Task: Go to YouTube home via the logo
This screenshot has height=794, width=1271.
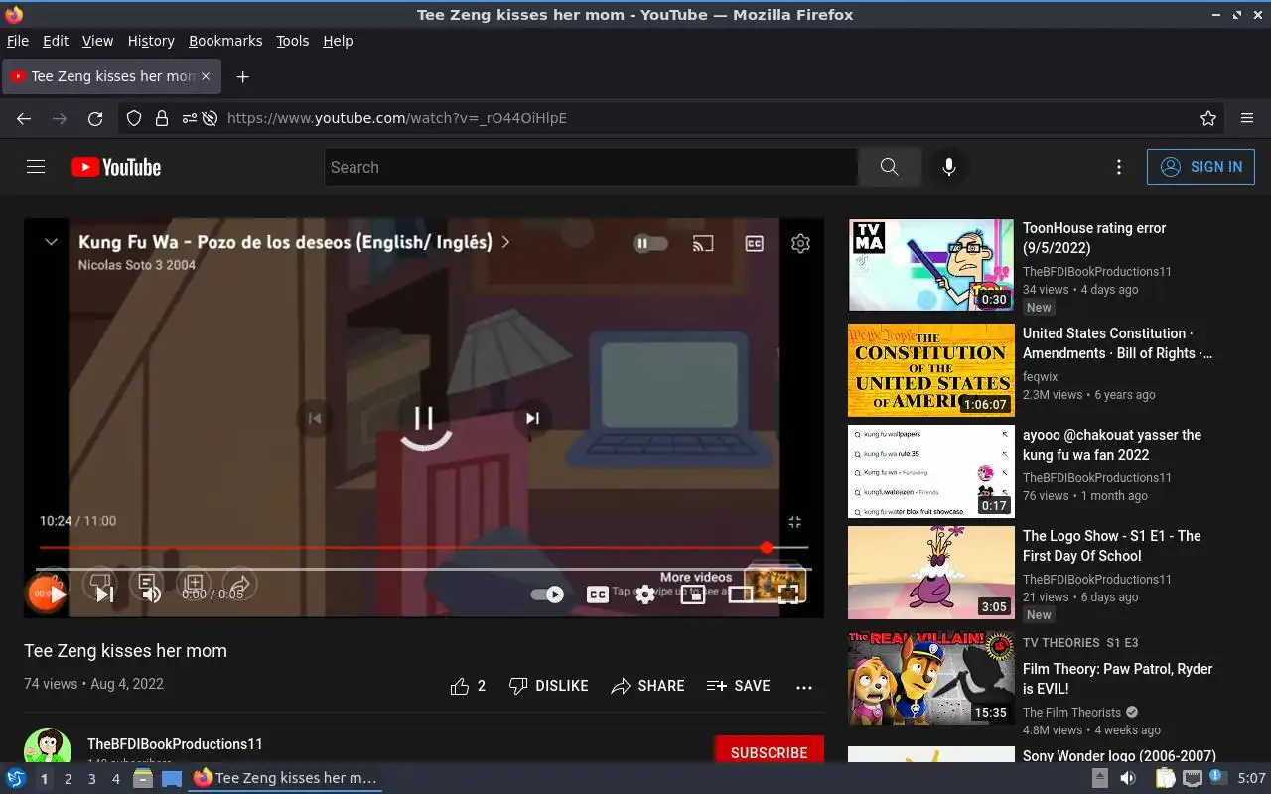Action: (x=116, y=167)
